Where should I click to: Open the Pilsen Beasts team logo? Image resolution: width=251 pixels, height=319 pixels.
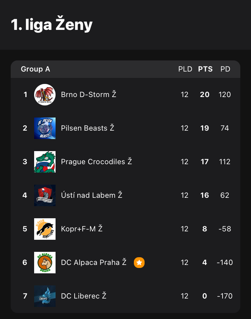[x=45, y=128]
